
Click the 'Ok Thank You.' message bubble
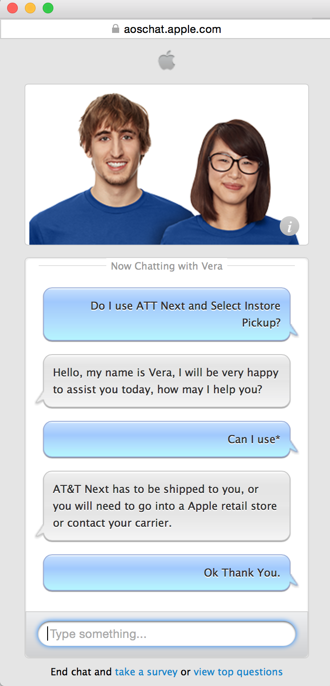pos(167,573)
